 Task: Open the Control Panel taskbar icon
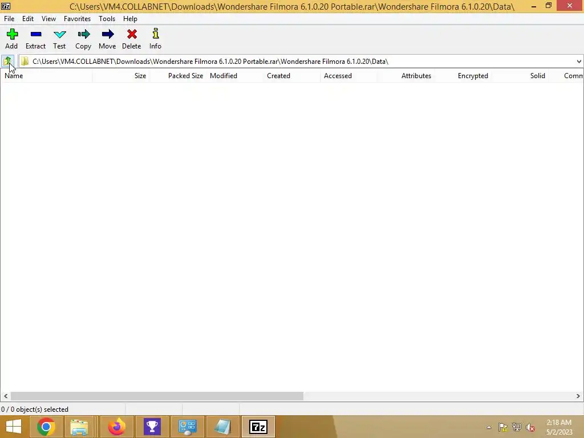pyautogui.click(x=187, y=427)
